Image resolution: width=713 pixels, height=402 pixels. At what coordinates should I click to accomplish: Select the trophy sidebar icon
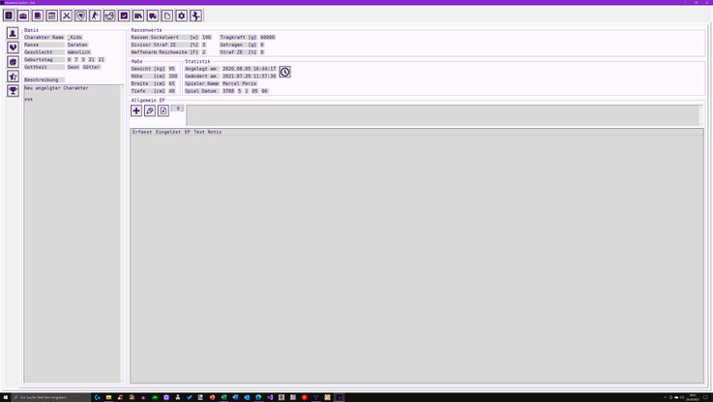(x=13, y=91)
